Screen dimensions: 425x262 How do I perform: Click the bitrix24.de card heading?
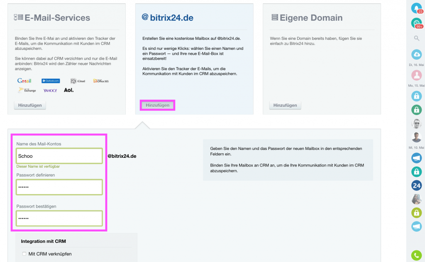pos(171,17)
